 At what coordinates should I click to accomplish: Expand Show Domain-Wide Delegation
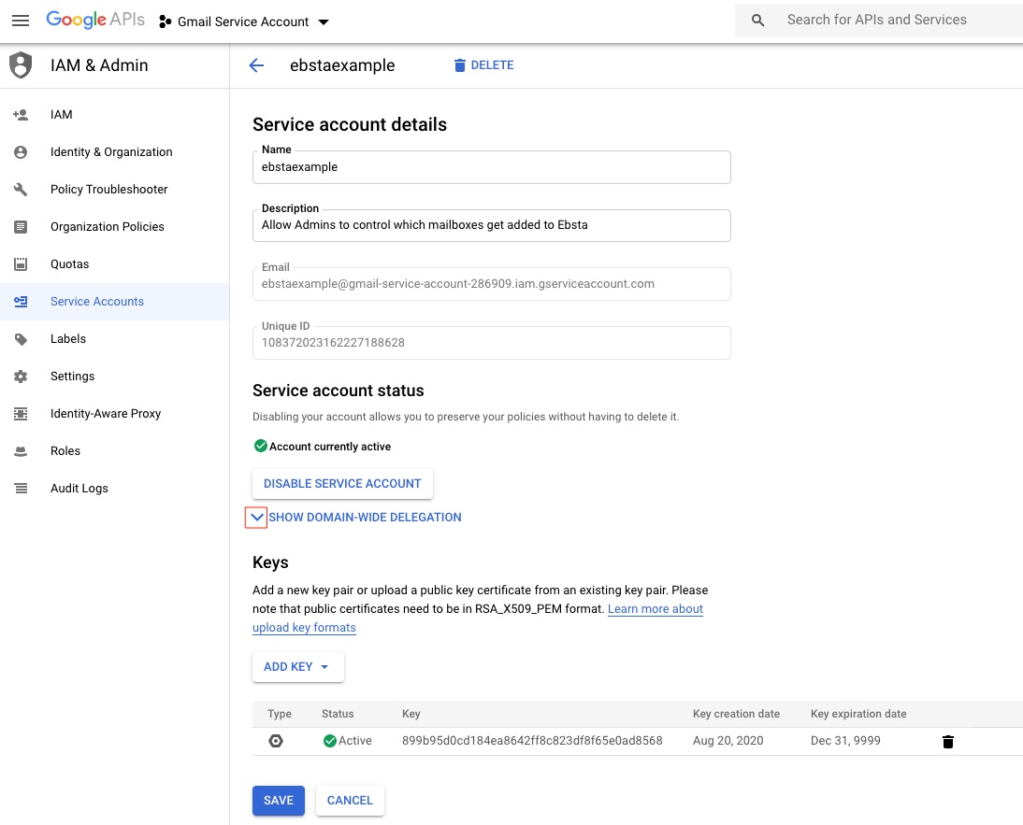[255, 517]
